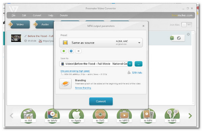Click the Audio add button
This screenshot has width=202, height=131.
coord(44,24)
